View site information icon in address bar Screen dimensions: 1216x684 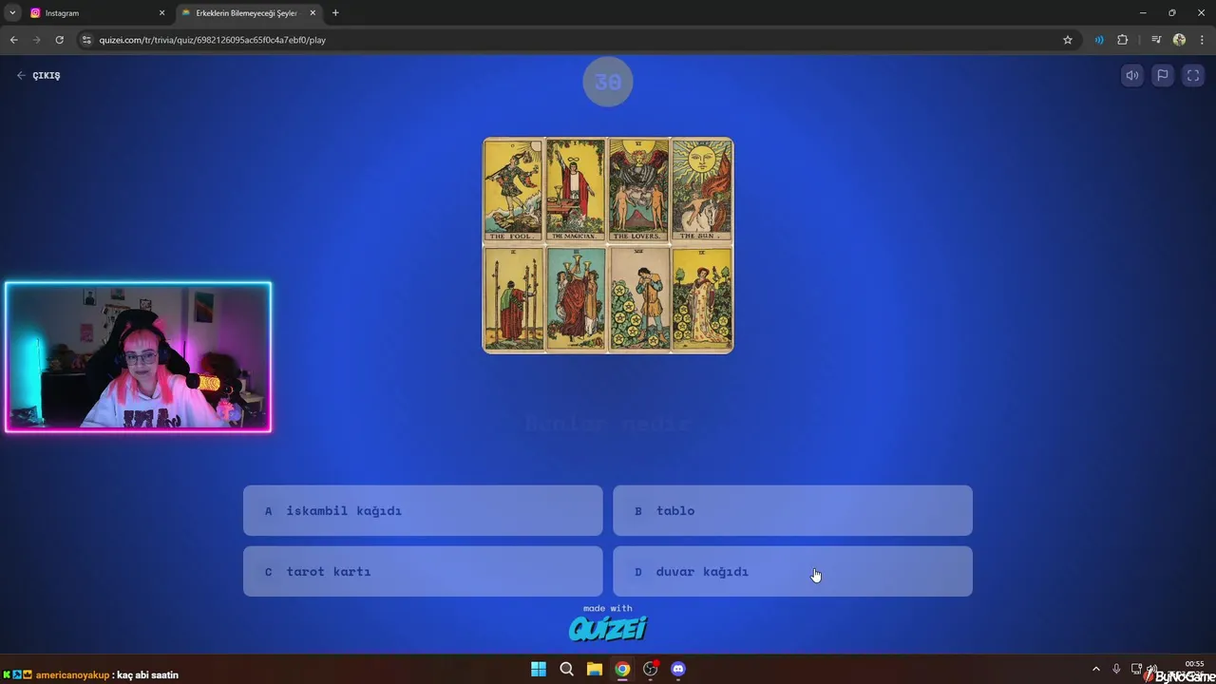[86, 40]
